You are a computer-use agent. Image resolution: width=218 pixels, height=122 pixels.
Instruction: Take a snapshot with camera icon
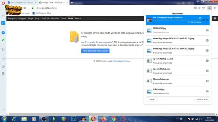(195, 8)
